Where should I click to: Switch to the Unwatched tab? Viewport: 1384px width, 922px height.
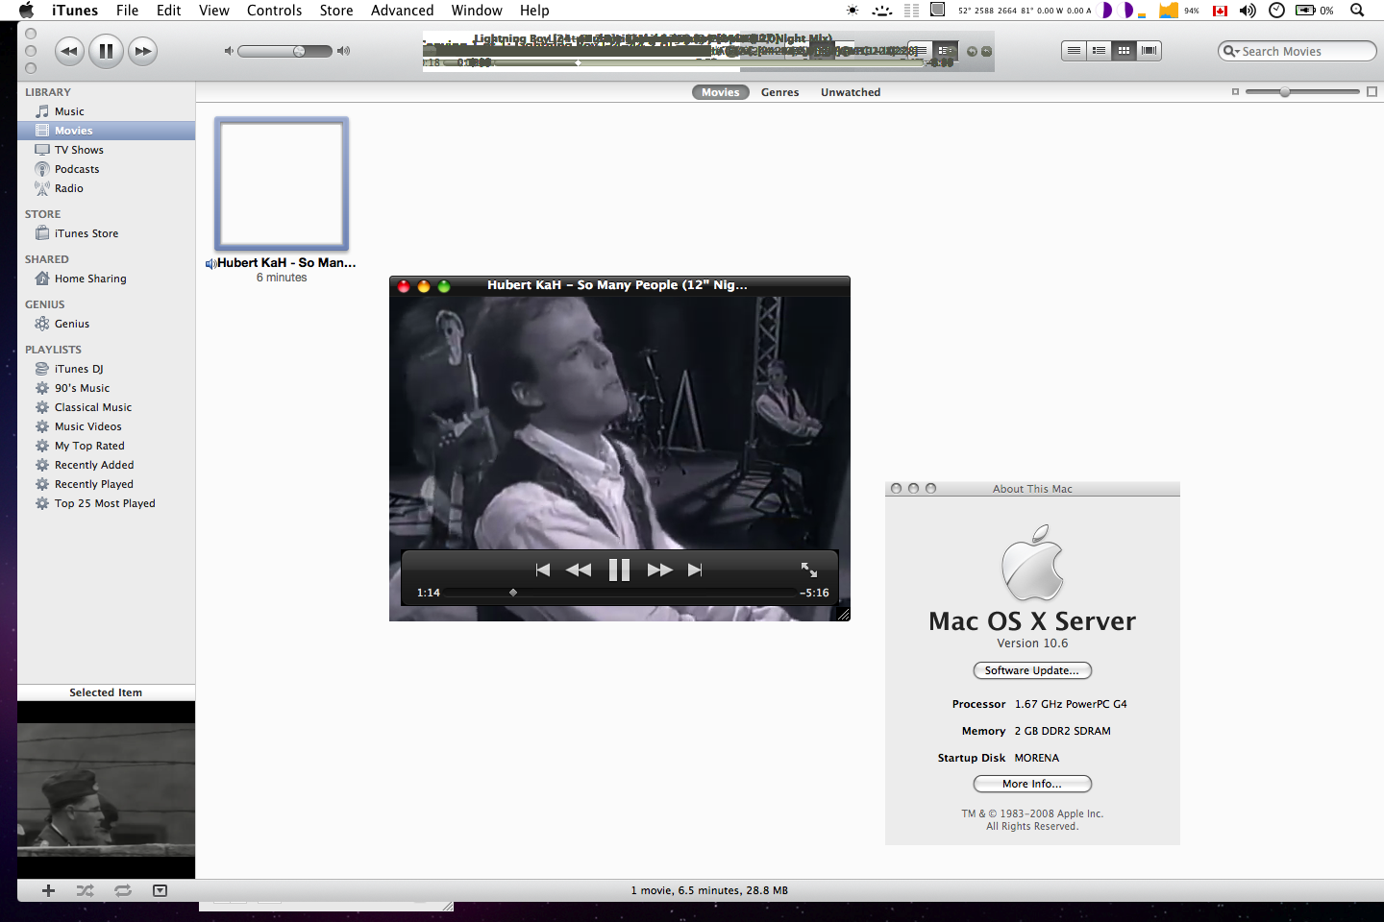(x=851, y=92)
